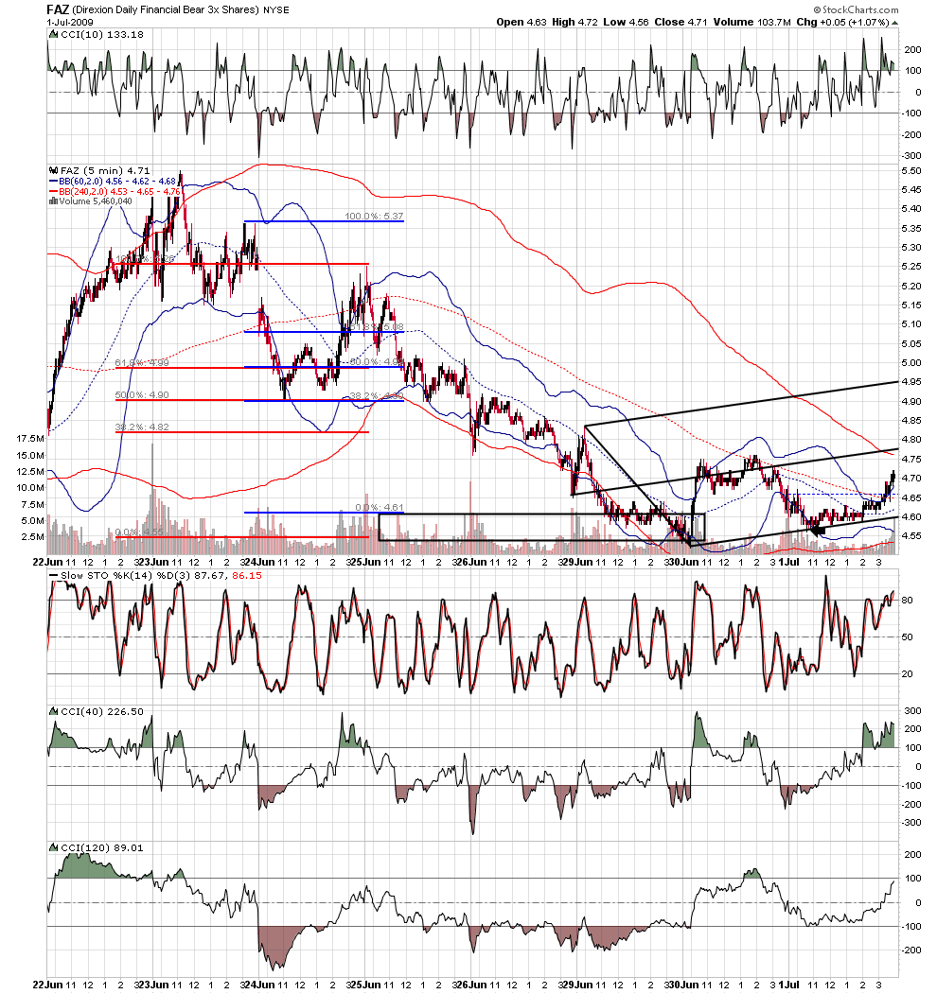
Task: Click the volume bars icon in the legend
Action: 53,201
